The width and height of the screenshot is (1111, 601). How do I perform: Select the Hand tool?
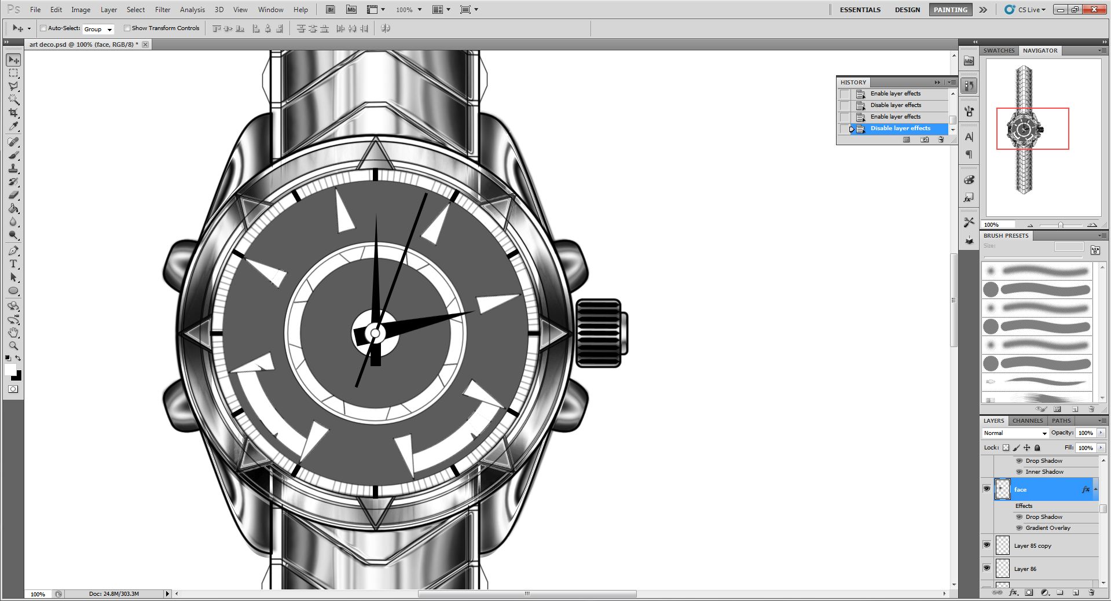coord(13,333)
